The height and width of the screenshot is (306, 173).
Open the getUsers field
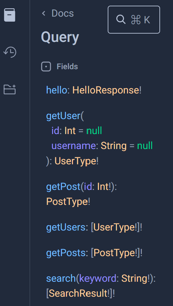66,228
